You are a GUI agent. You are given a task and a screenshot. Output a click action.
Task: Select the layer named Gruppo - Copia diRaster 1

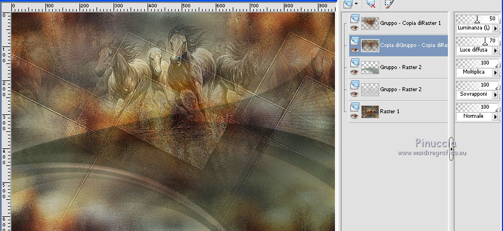(410, 23)
